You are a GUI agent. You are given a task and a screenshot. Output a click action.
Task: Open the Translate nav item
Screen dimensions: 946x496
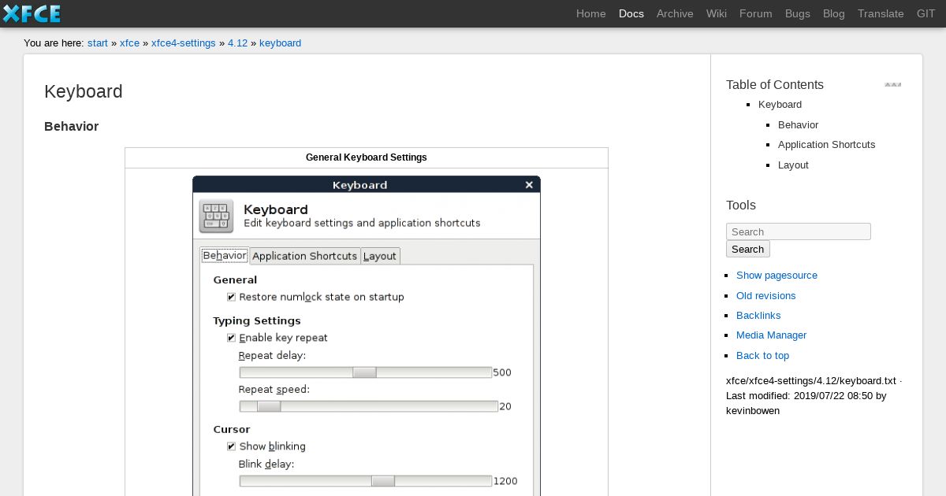tap(881, 13)
